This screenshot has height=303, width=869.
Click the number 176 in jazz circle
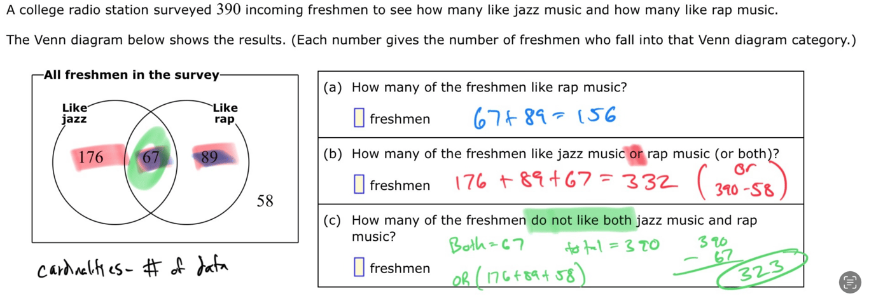click(91, 158)
